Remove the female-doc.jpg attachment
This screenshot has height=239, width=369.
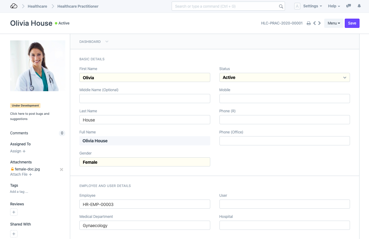(61, 169)
